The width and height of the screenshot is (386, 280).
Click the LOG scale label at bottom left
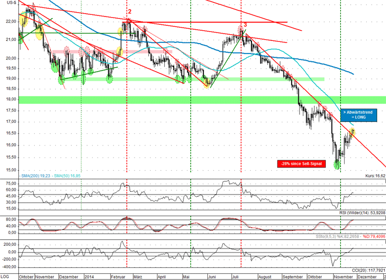4,277
